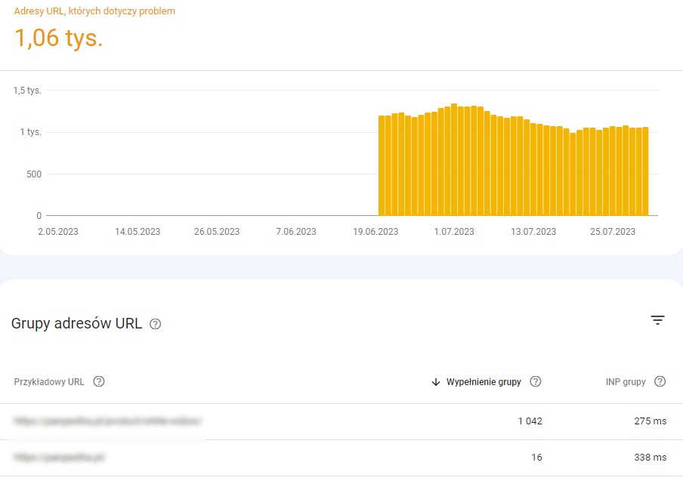
Task: Click the 2.05.2023 axis date label
Action: pyautogui.click(x=58, y=232)
